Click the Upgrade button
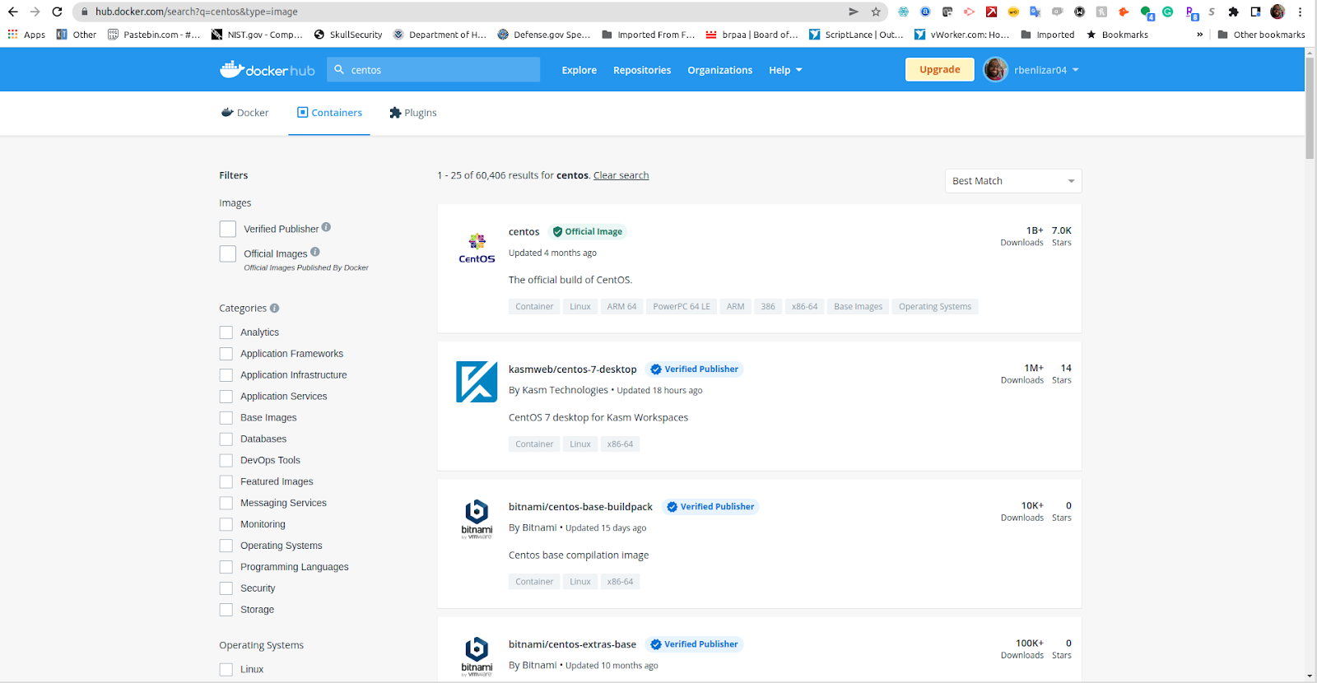 coord(940,70)
